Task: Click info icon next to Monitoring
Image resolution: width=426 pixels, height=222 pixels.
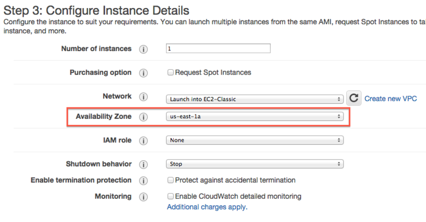Action: [x=143, y=197]
